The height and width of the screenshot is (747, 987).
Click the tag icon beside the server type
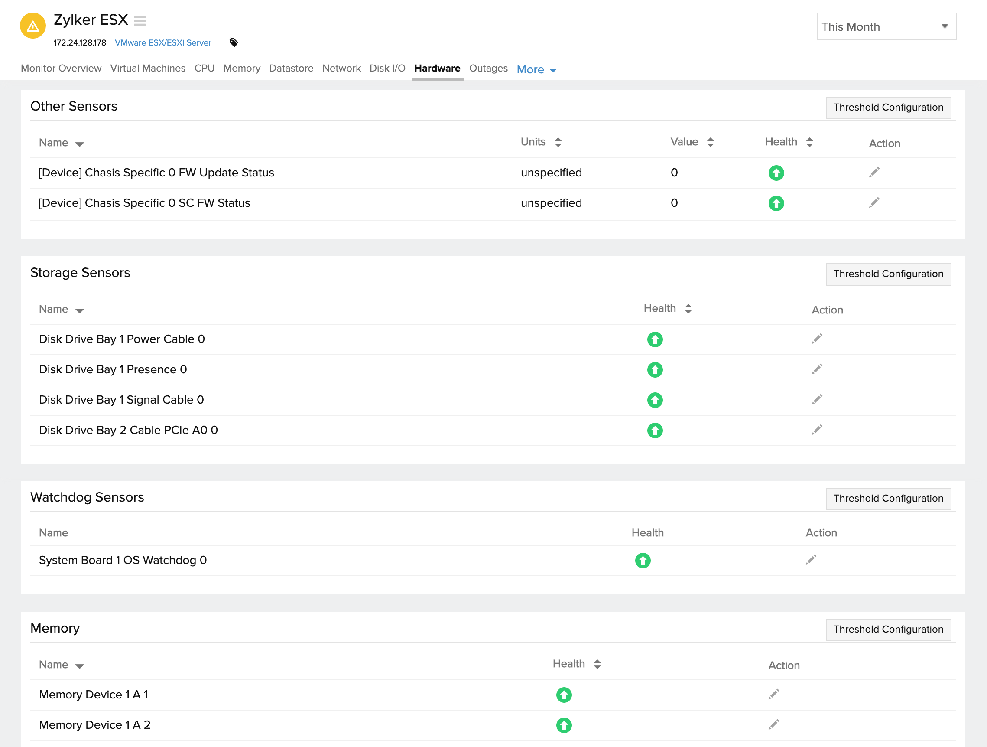tap(234, 42)
